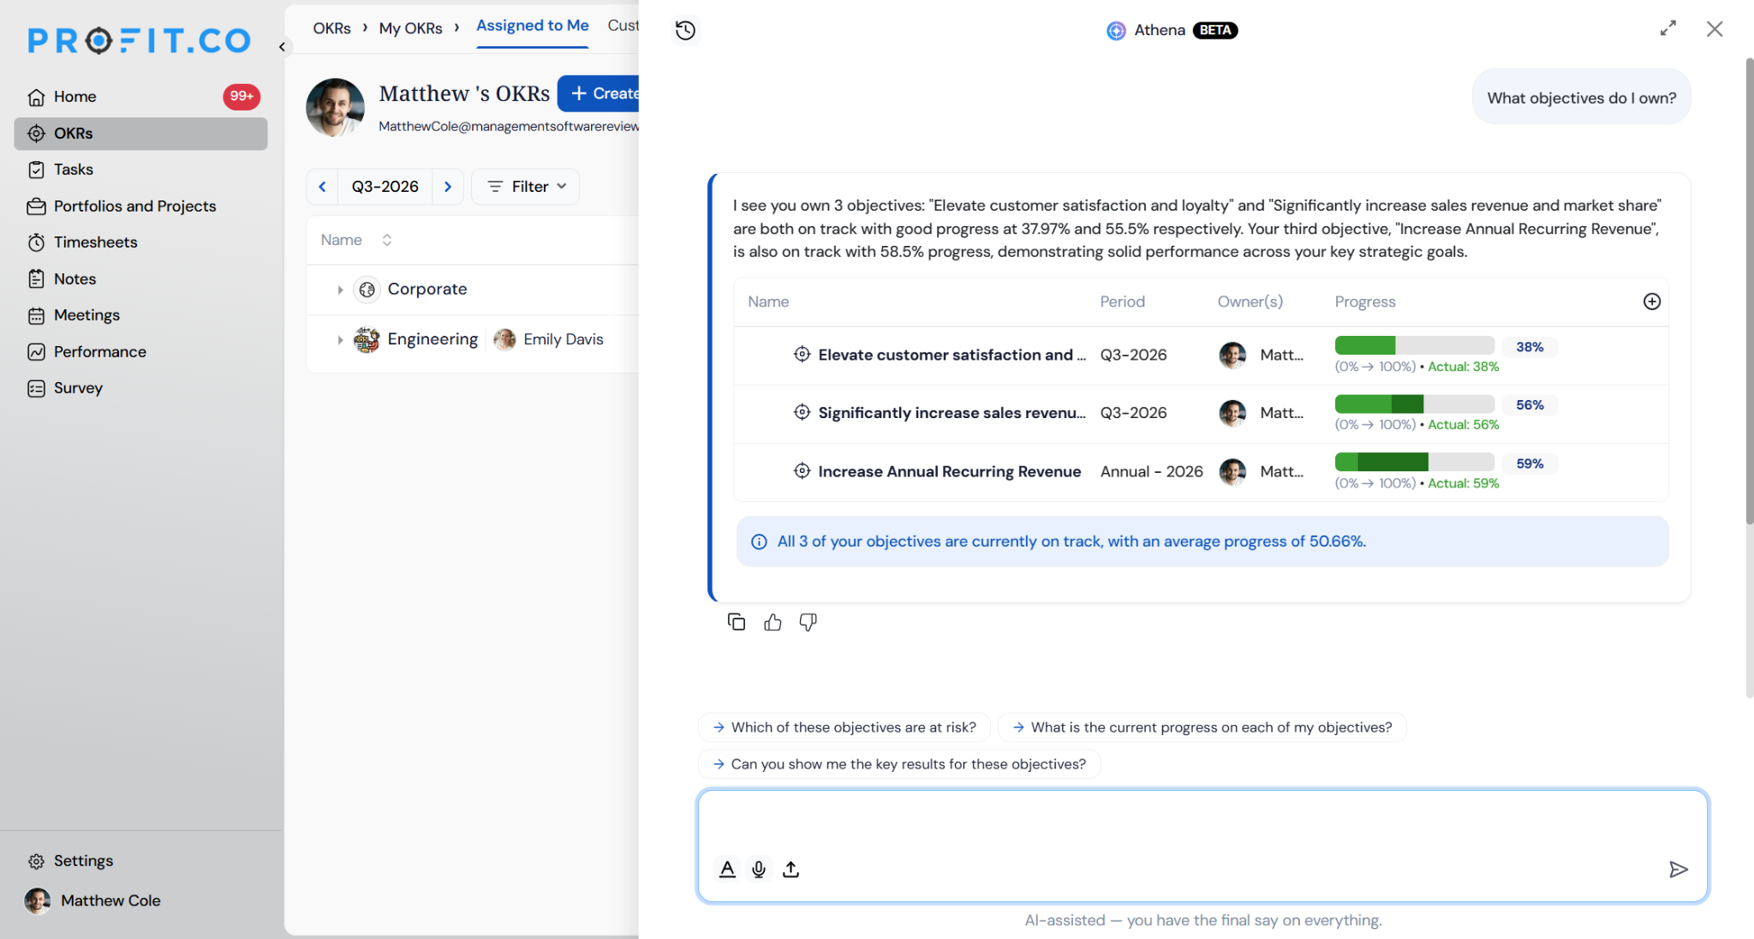This screenshot has width=1754, height=939.
Task: Click My OKRs breadcrumb
Action: click(410, 28)
